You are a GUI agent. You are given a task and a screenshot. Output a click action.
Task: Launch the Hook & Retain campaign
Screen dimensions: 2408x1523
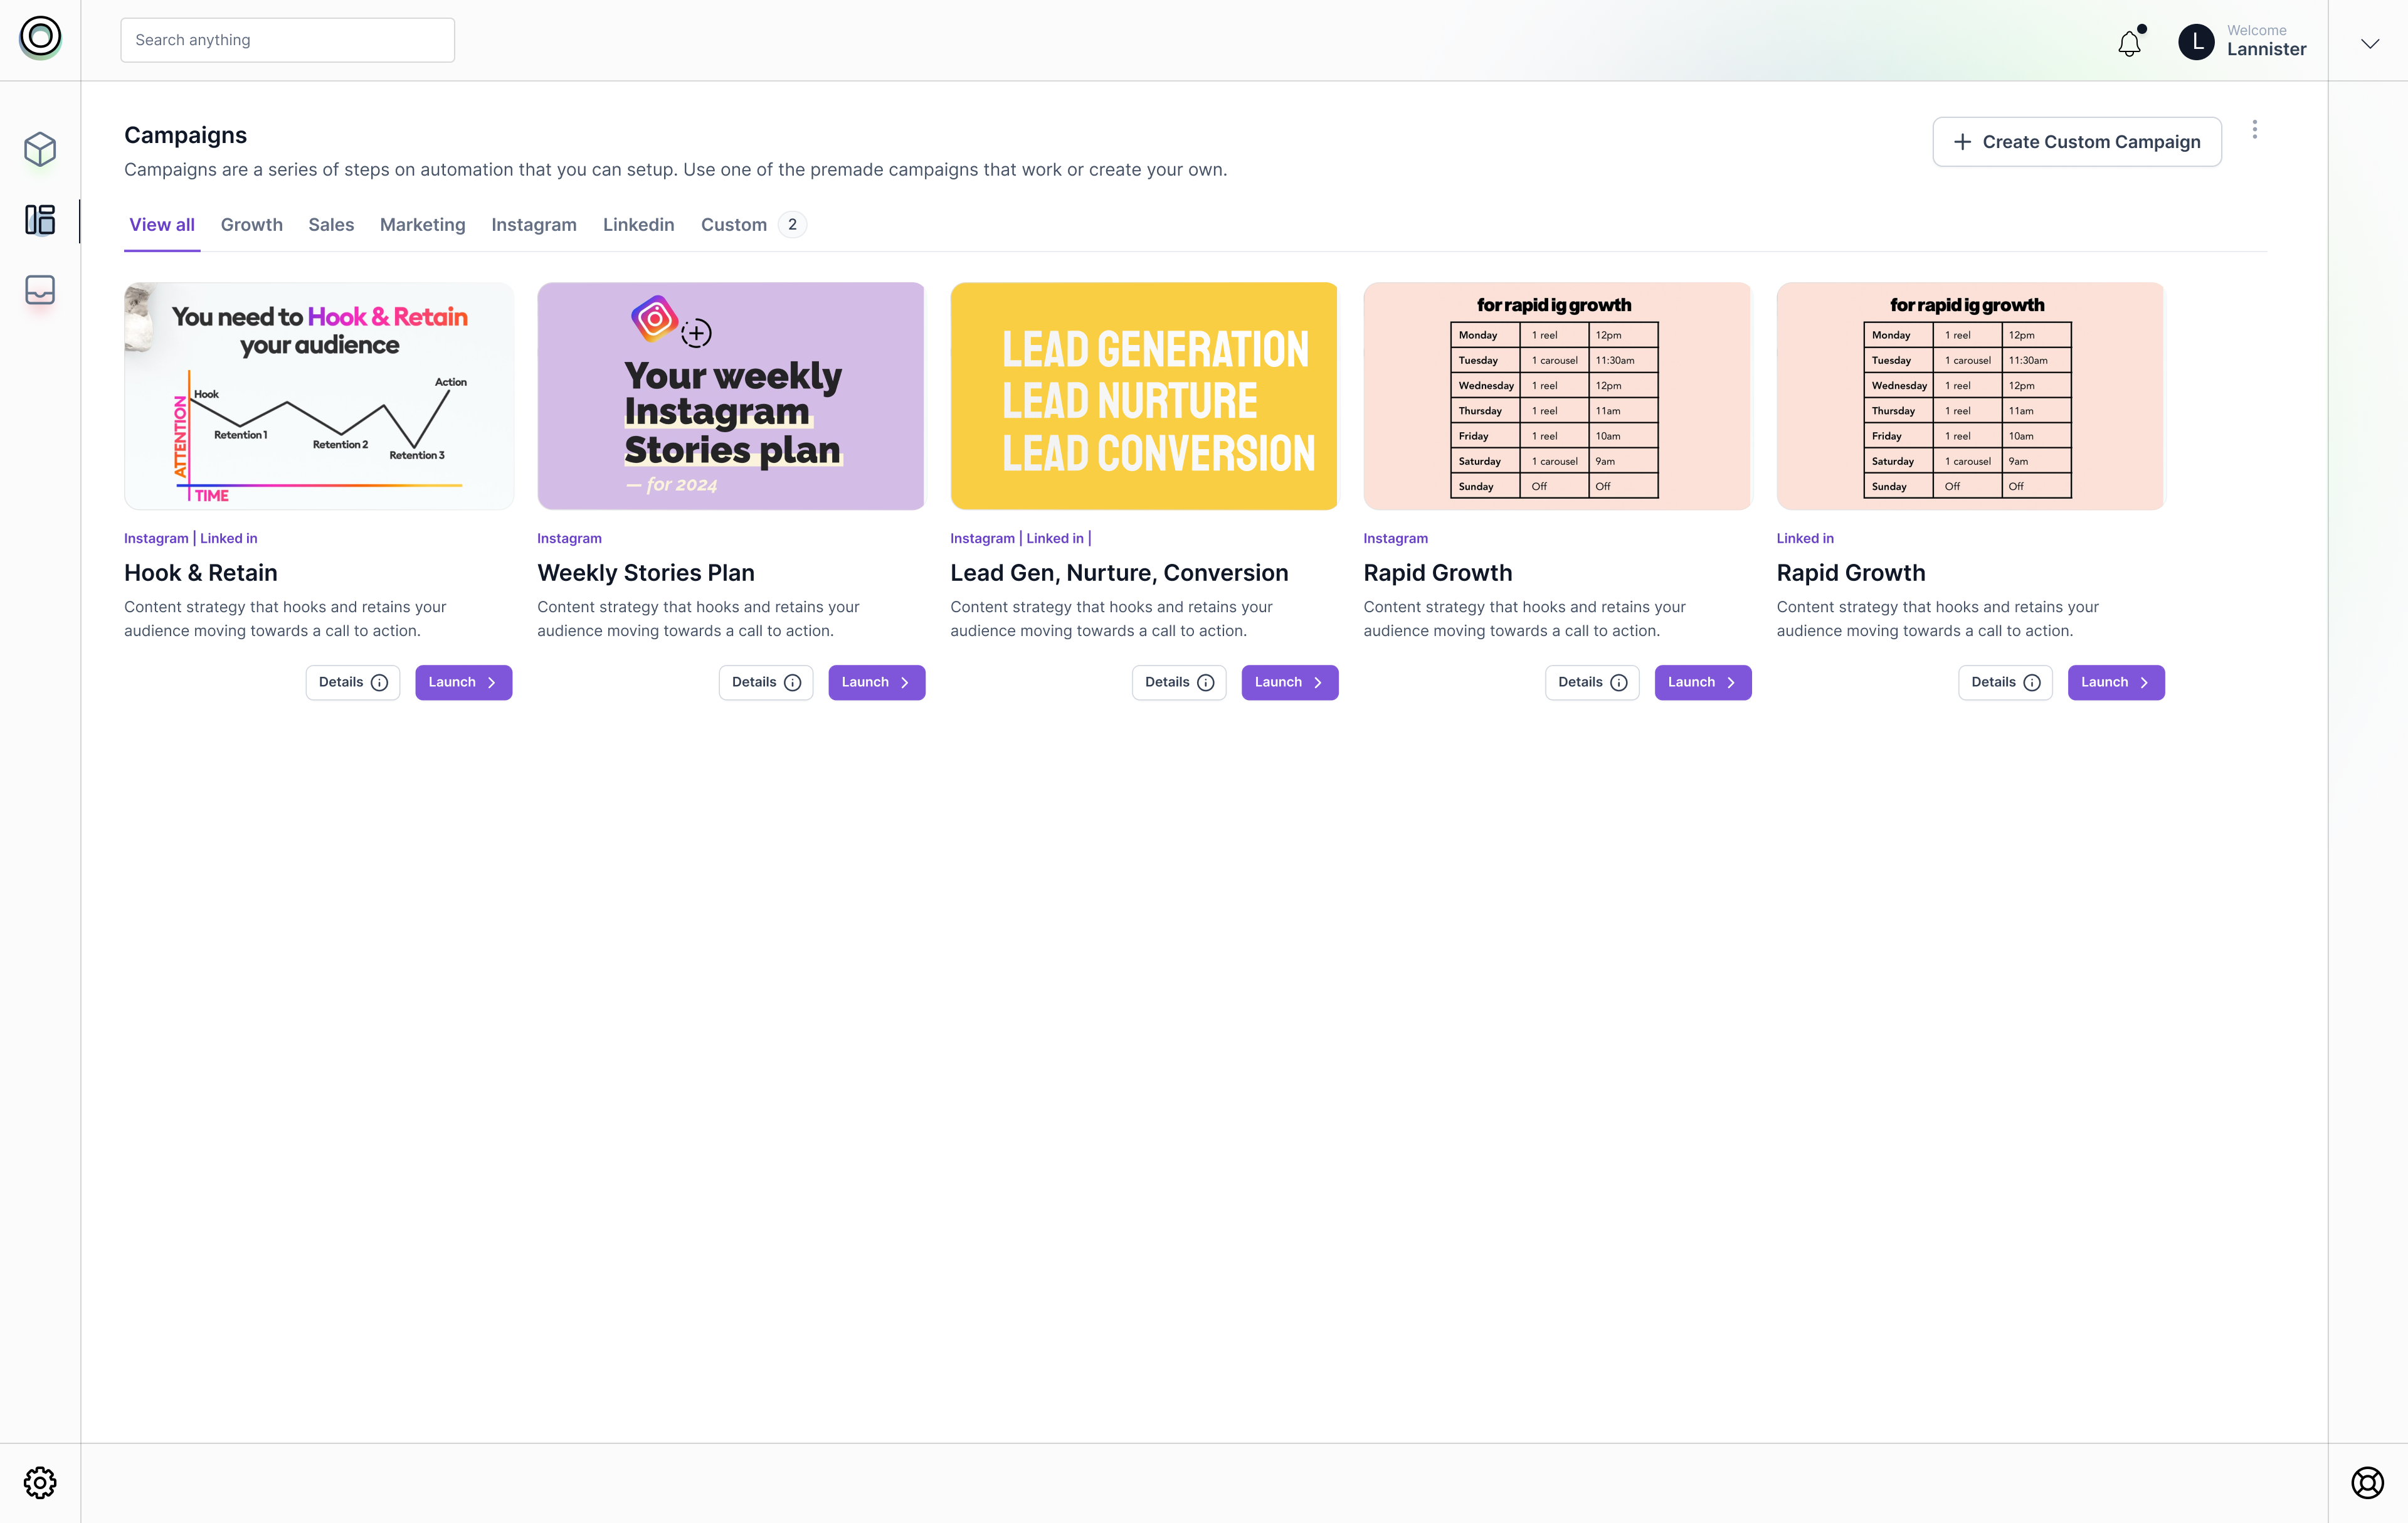(463, 682)
